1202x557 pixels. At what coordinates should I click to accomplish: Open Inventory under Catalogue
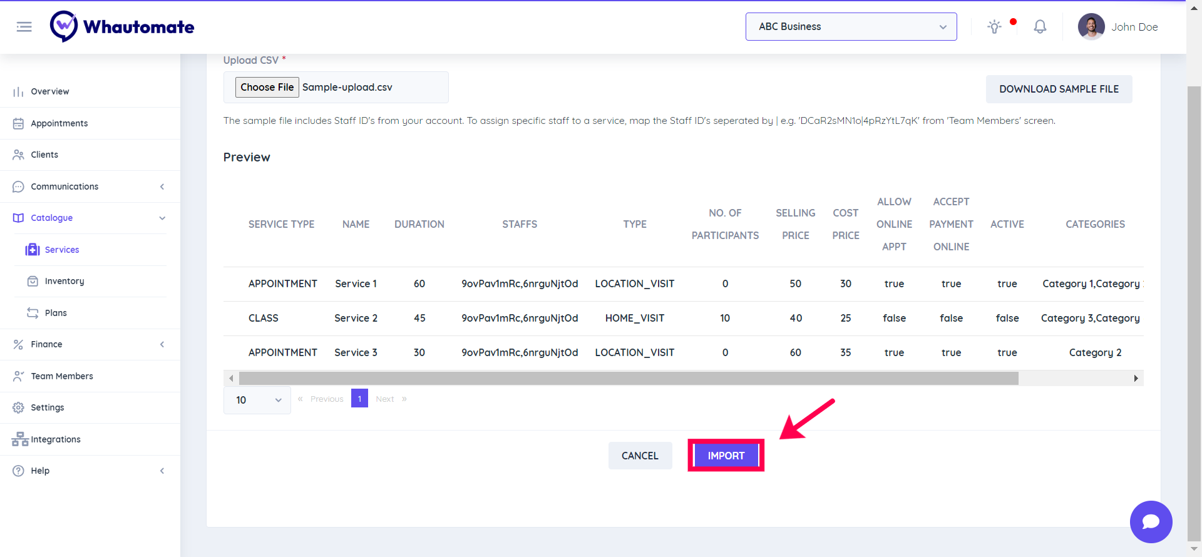tap(64, 281)
